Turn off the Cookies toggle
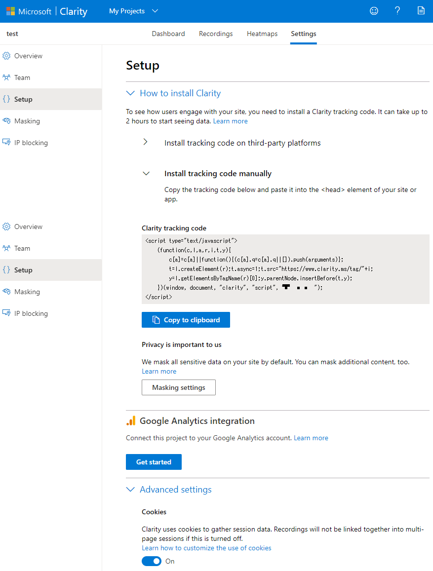 pyautogui.click(x=152, y=561)
